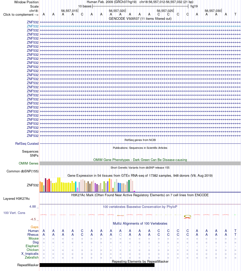Open the 'RefSeq genes from NCBI' track title
The height and width of the screenshot is (271, 241).
click(140, 140)
